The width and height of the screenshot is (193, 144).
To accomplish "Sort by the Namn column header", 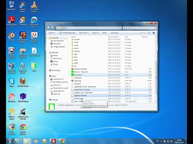I will 74,37.
